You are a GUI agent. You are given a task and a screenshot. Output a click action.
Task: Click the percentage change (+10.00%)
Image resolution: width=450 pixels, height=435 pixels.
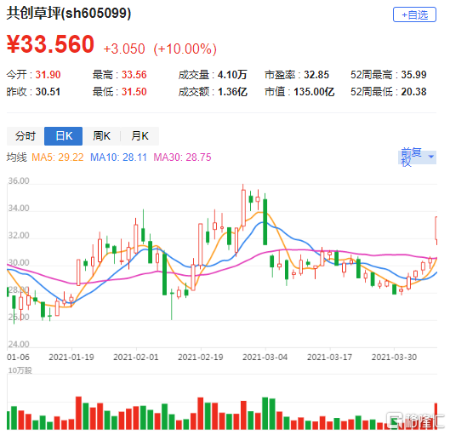[185, 49]
